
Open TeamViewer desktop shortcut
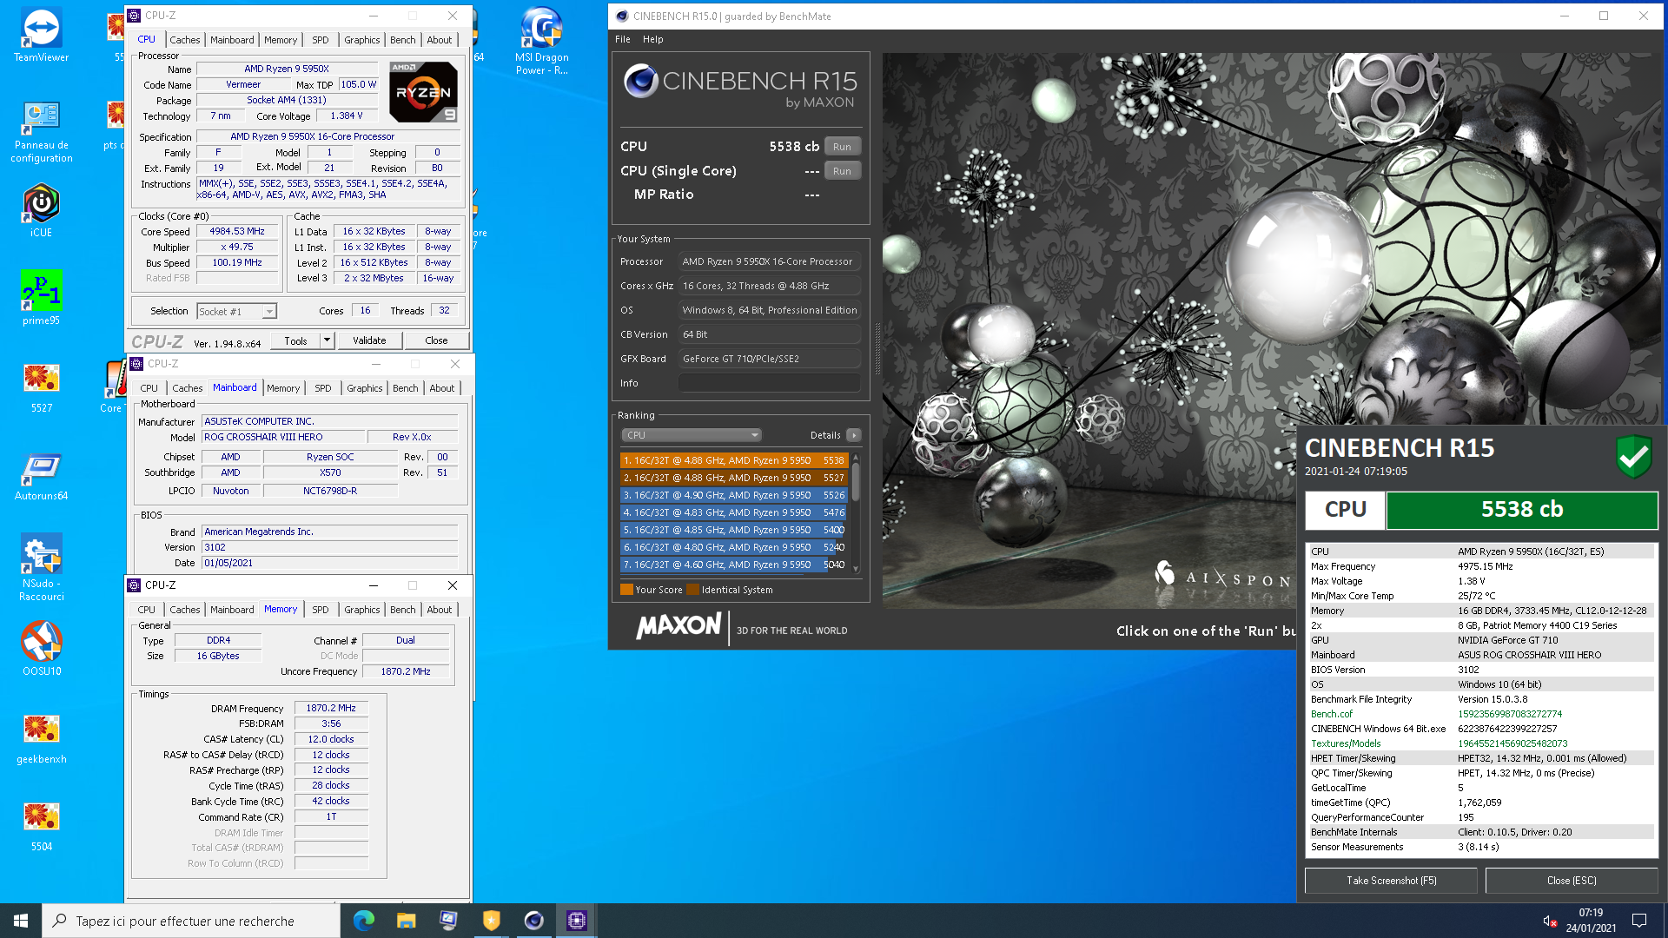(41, 36)
